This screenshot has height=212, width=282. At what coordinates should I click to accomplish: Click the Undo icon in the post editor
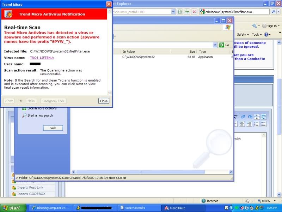243,117
